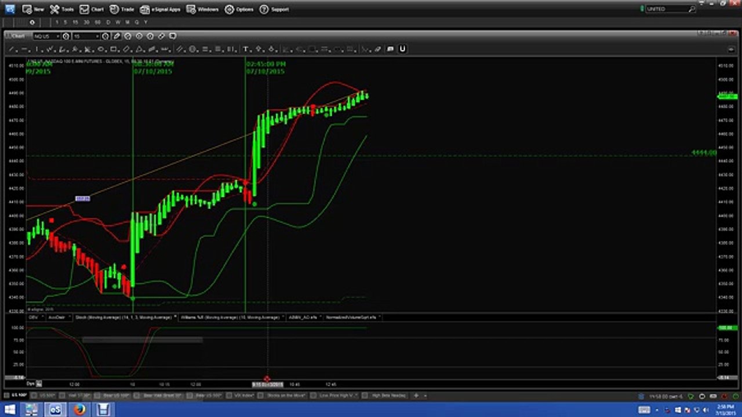The height and width of the screenshot is (417, 742).
Task: Open eSignal app in the taskbar
Action: pyautogui.click(x=56, y=409)
